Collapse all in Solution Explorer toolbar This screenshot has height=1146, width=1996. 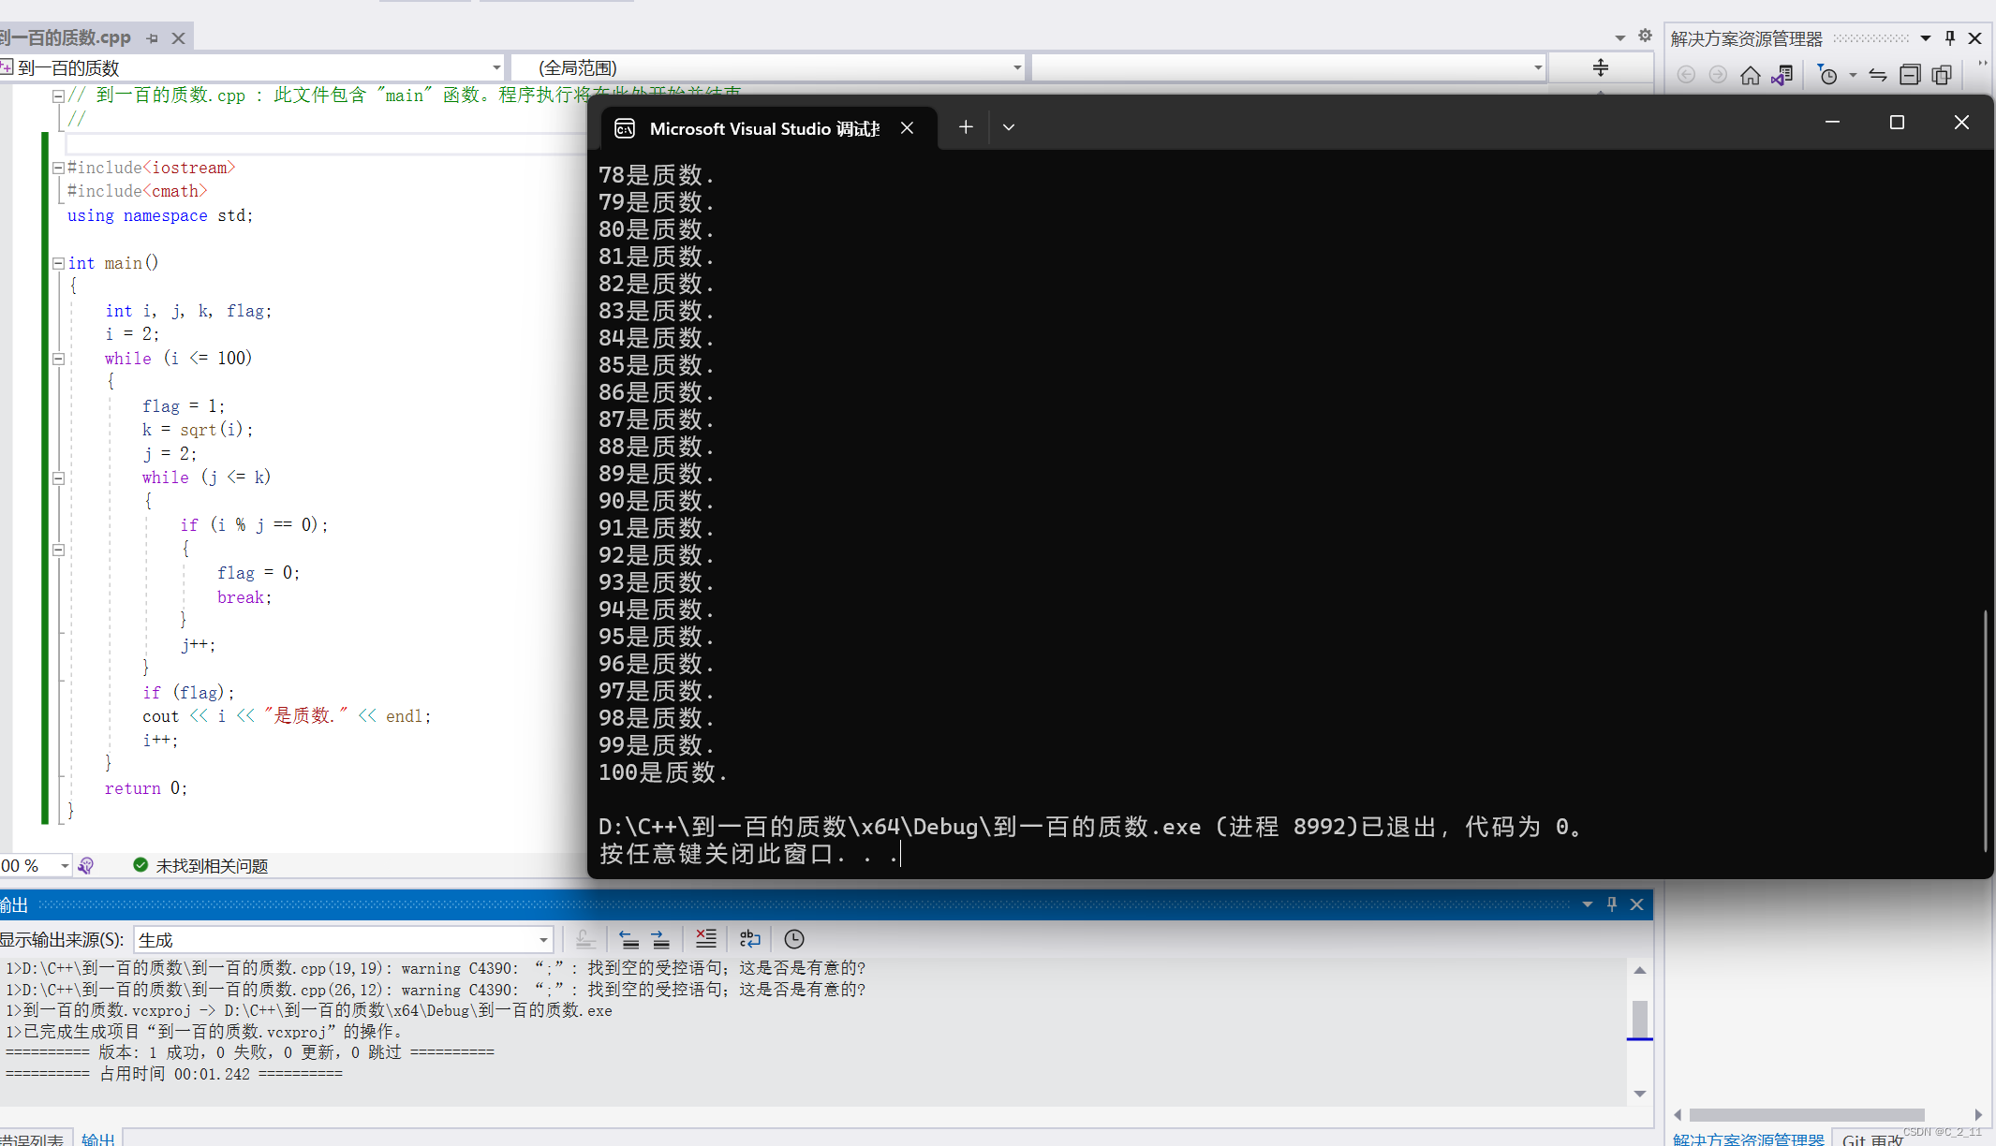pyautogui.click(x=1910, y=75)
